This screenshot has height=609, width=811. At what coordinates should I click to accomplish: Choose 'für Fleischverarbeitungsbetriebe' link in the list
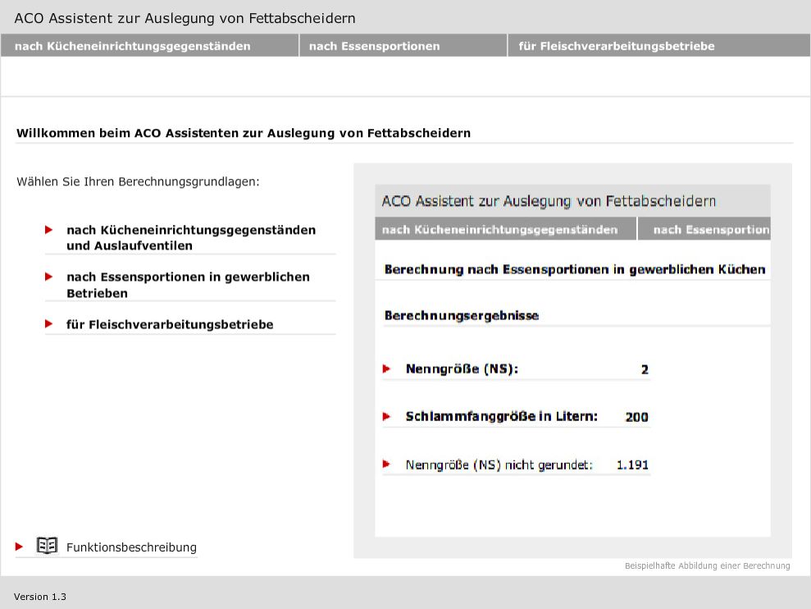point(170,325)
